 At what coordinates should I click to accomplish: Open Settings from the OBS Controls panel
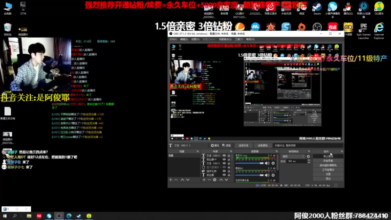coord(328,174)
